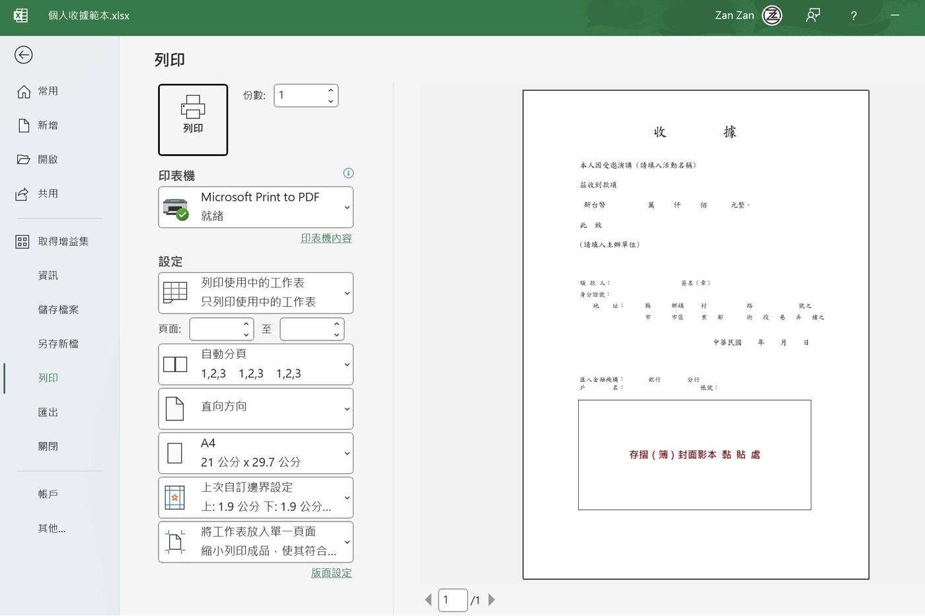Increase the 至 end page stepper
The height and width of the screenshot is (616, 925).
click(x=336, y=324)
